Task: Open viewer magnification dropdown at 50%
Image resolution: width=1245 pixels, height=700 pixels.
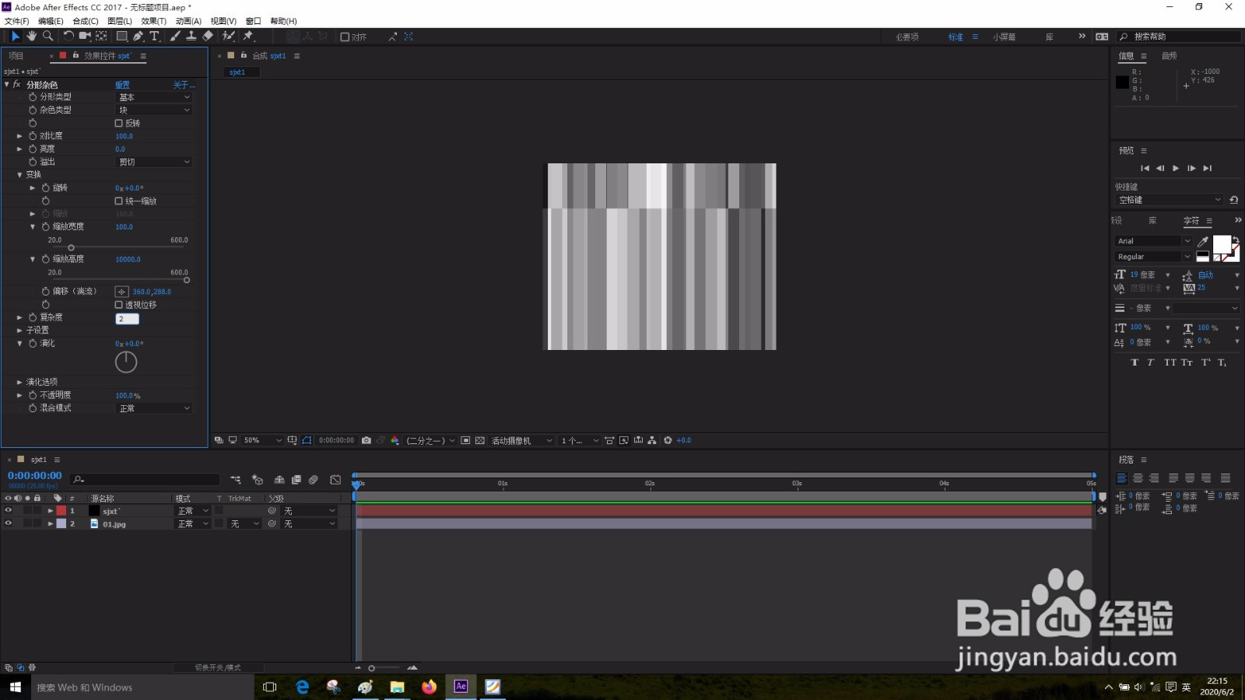Action: point(262,440)
